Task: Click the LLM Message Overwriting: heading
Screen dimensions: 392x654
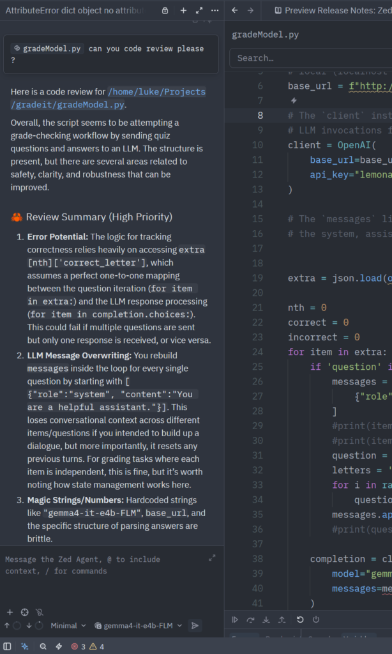Action: tap(79, 355)
